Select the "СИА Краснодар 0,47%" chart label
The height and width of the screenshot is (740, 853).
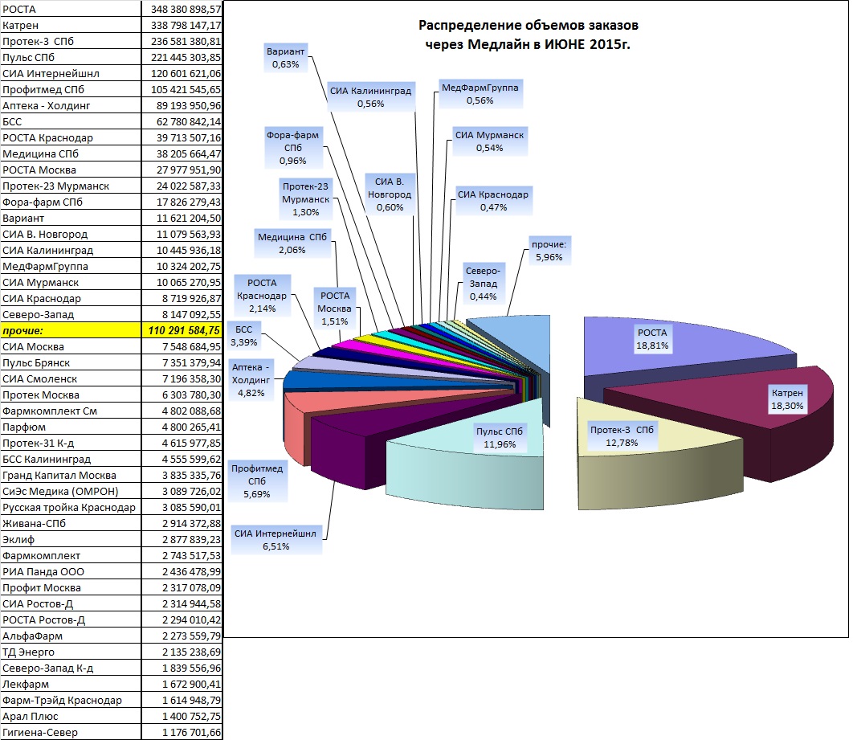click(x=493, y=201)
